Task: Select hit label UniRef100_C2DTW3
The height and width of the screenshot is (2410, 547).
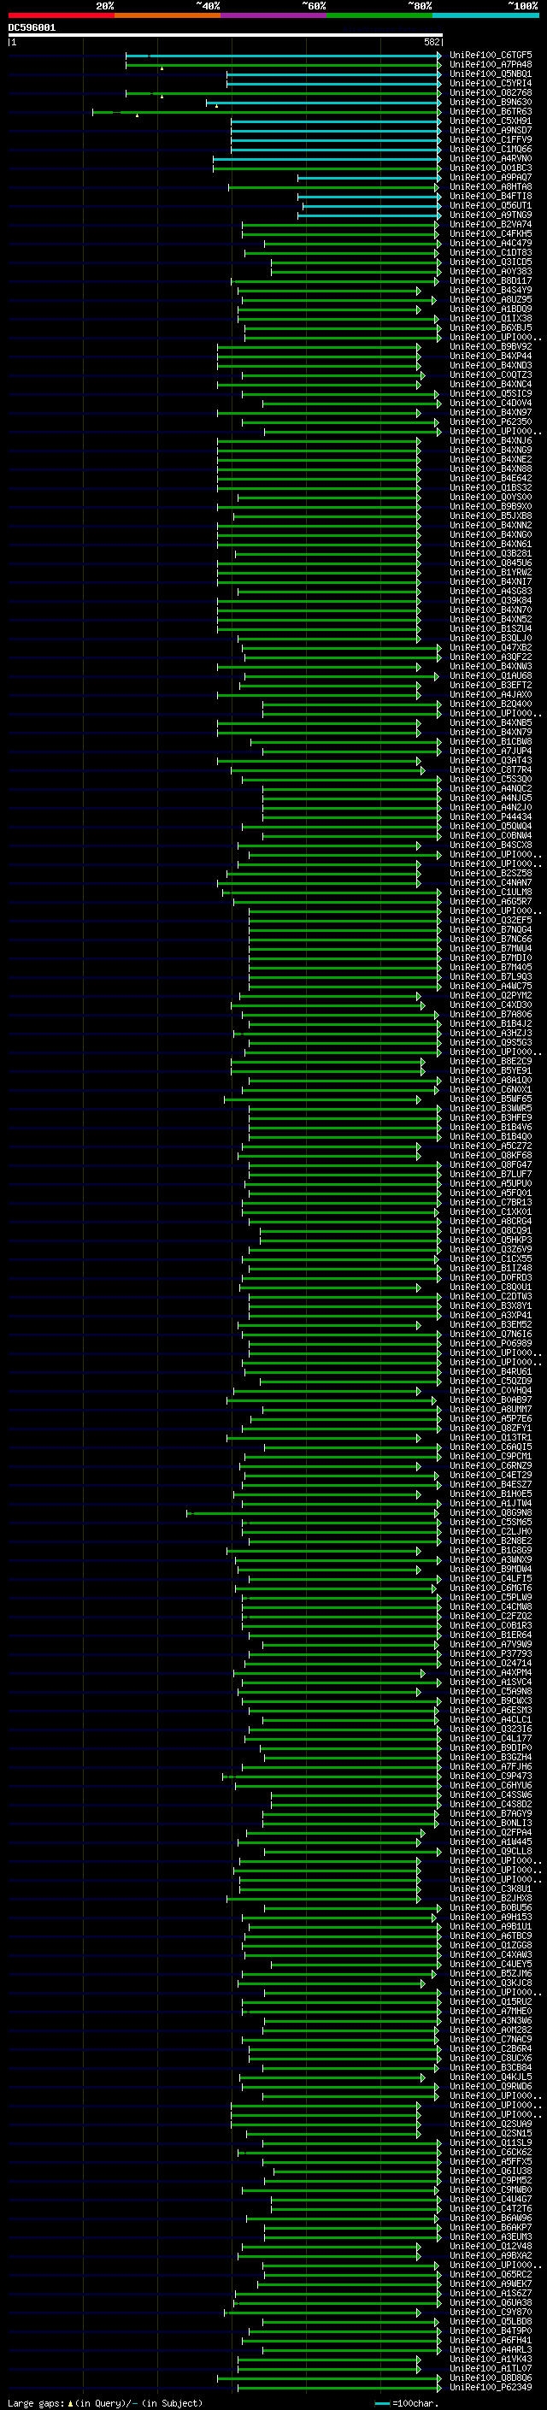Action: tap(490, 1296)
